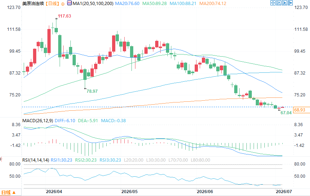Click the orange 68.93 current price tag
Image resolution: width=310 pixels, height=196 pixels.
(x=300, y=110)
